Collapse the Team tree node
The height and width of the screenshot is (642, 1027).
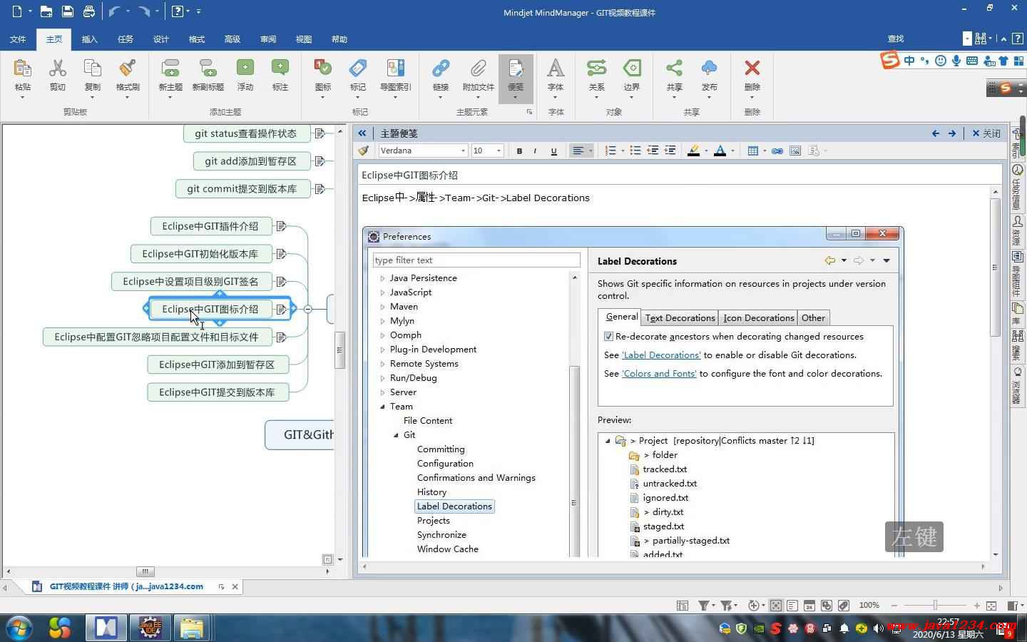pyautogui.click(x=382, y=407)
